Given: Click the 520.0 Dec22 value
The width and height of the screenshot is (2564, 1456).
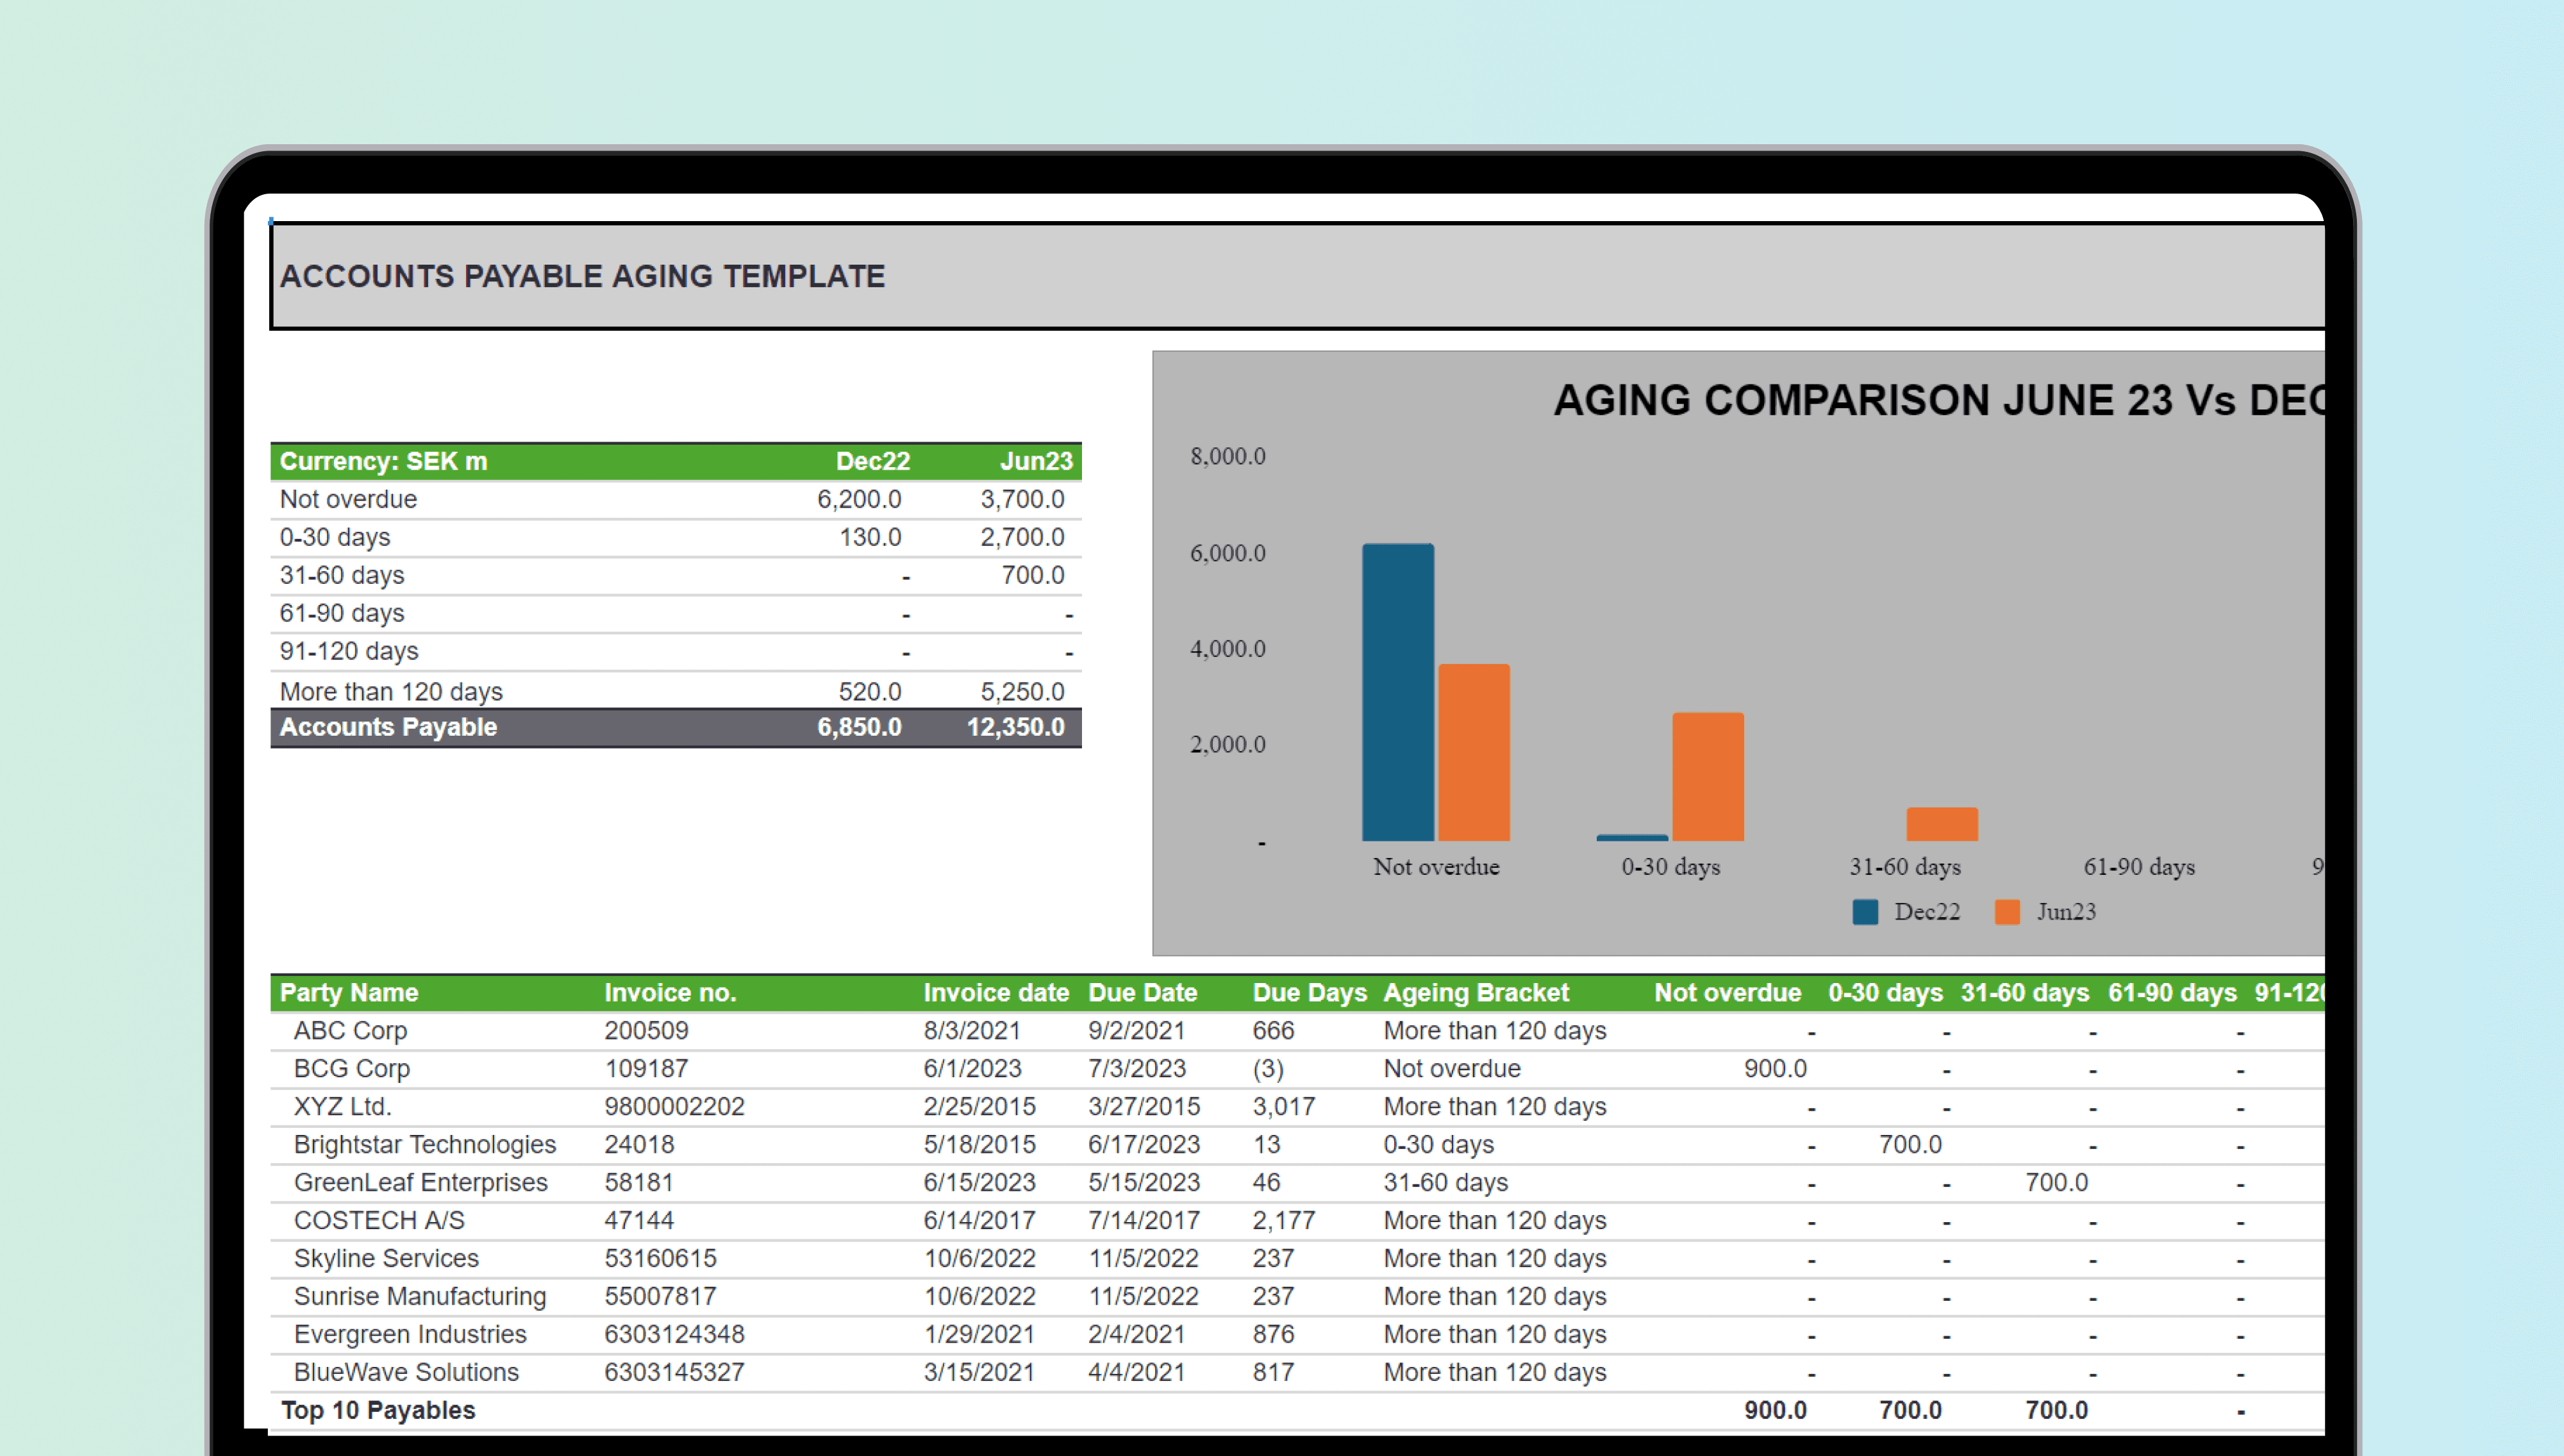Looking at the screenshot, I should [870, 691].
